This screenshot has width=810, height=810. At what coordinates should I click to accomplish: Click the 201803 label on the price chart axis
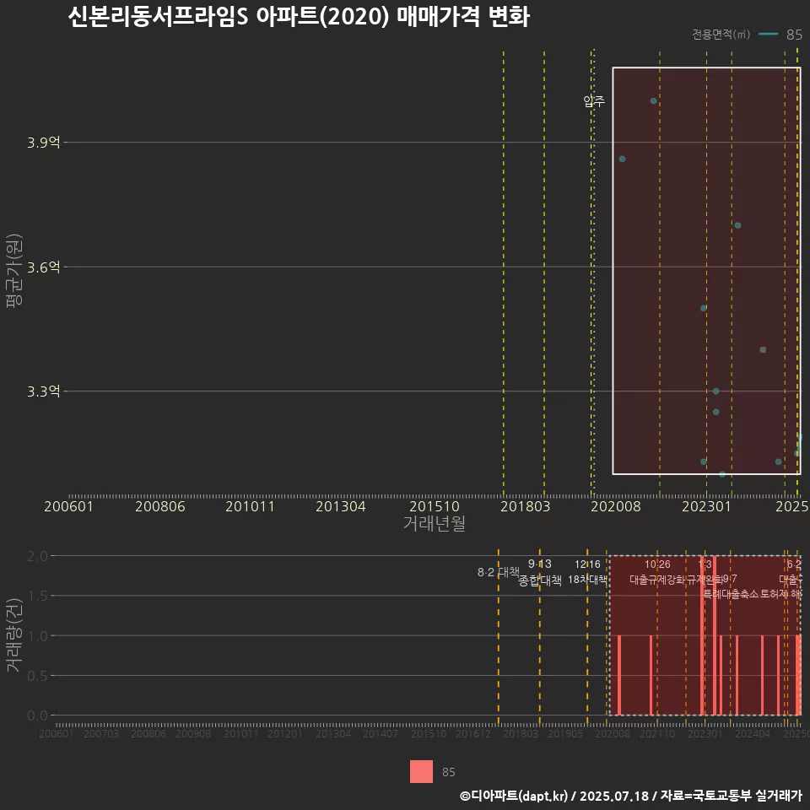tap(525, 506)
